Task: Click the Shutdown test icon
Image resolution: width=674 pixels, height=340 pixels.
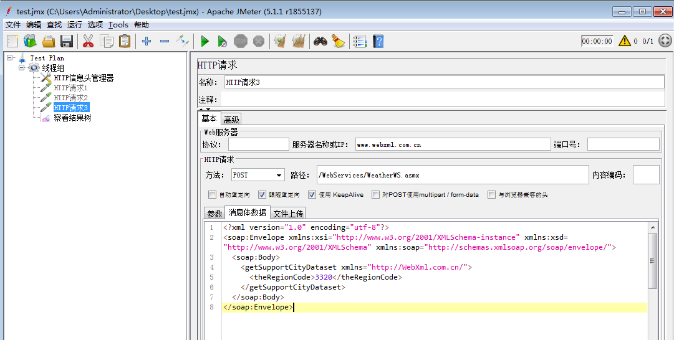Action: 259,41
